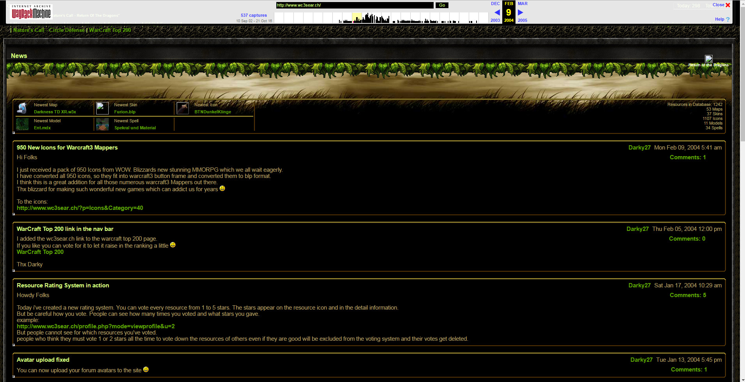Click the Newest Skin Furion icon
The image size is (745, 382).
point(102,108)
